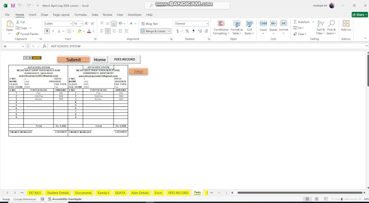This screenshot has width=369, height=203.
Task: Toggle Bold formatting
Action: coord(47,31)
